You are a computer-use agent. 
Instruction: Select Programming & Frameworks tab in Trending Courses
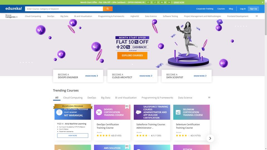(157, 97)
